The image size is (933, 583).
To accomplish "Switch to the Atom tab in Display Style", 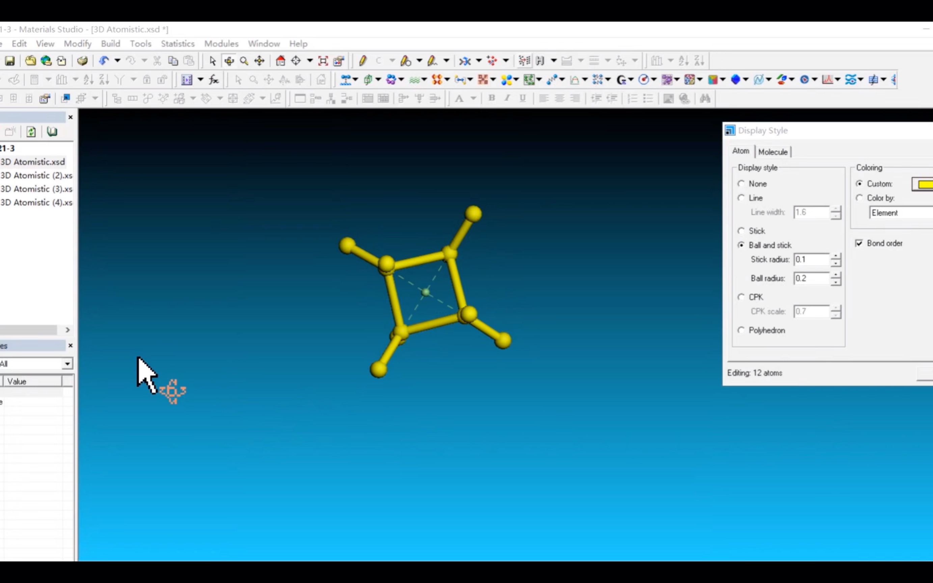I will [740, 151].
